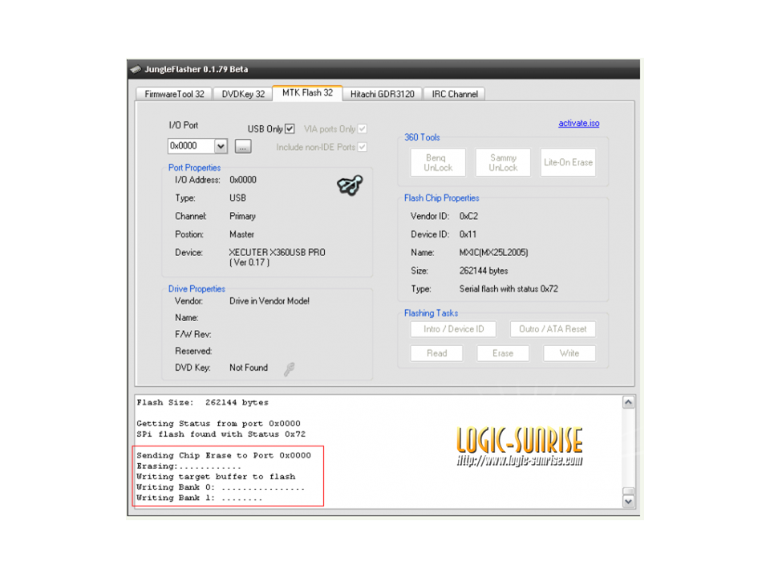
Task: Click the 'Writing Bank 0:' log line
Action: click(221, 487)
